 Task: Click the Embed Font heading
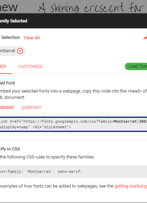click(x=7, y=83)
